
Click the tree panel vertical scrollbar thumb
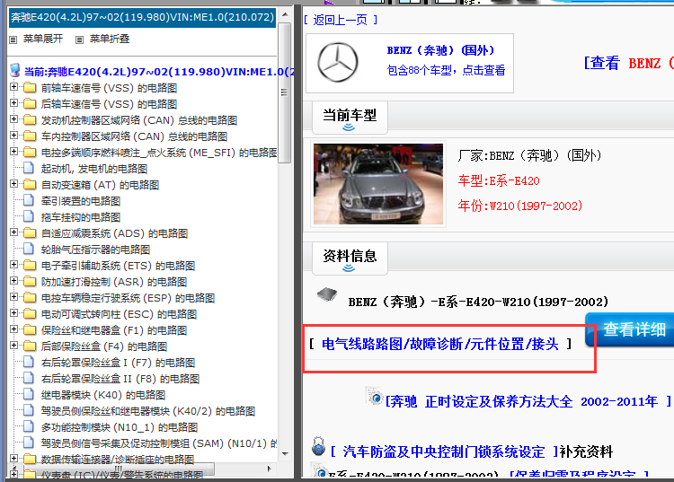[x=284, y=92]
